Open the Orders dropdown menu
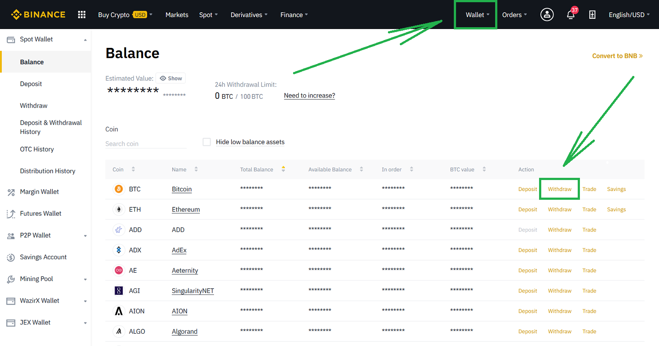The image size is (659, 346). coord(514,15)
